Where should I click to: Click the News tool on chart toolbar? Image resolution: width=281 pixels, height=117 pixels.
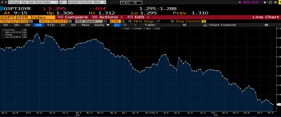147,29
